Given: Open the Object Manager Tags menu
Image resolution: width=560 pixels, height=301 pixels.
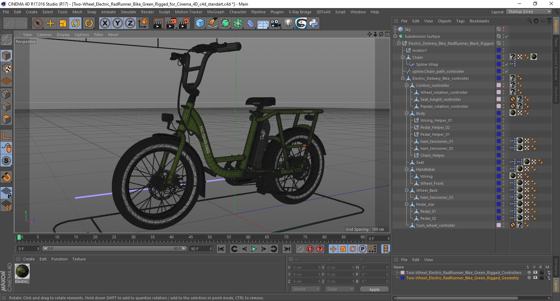Looking at the screenshot, I should click(x=461, y=21).
